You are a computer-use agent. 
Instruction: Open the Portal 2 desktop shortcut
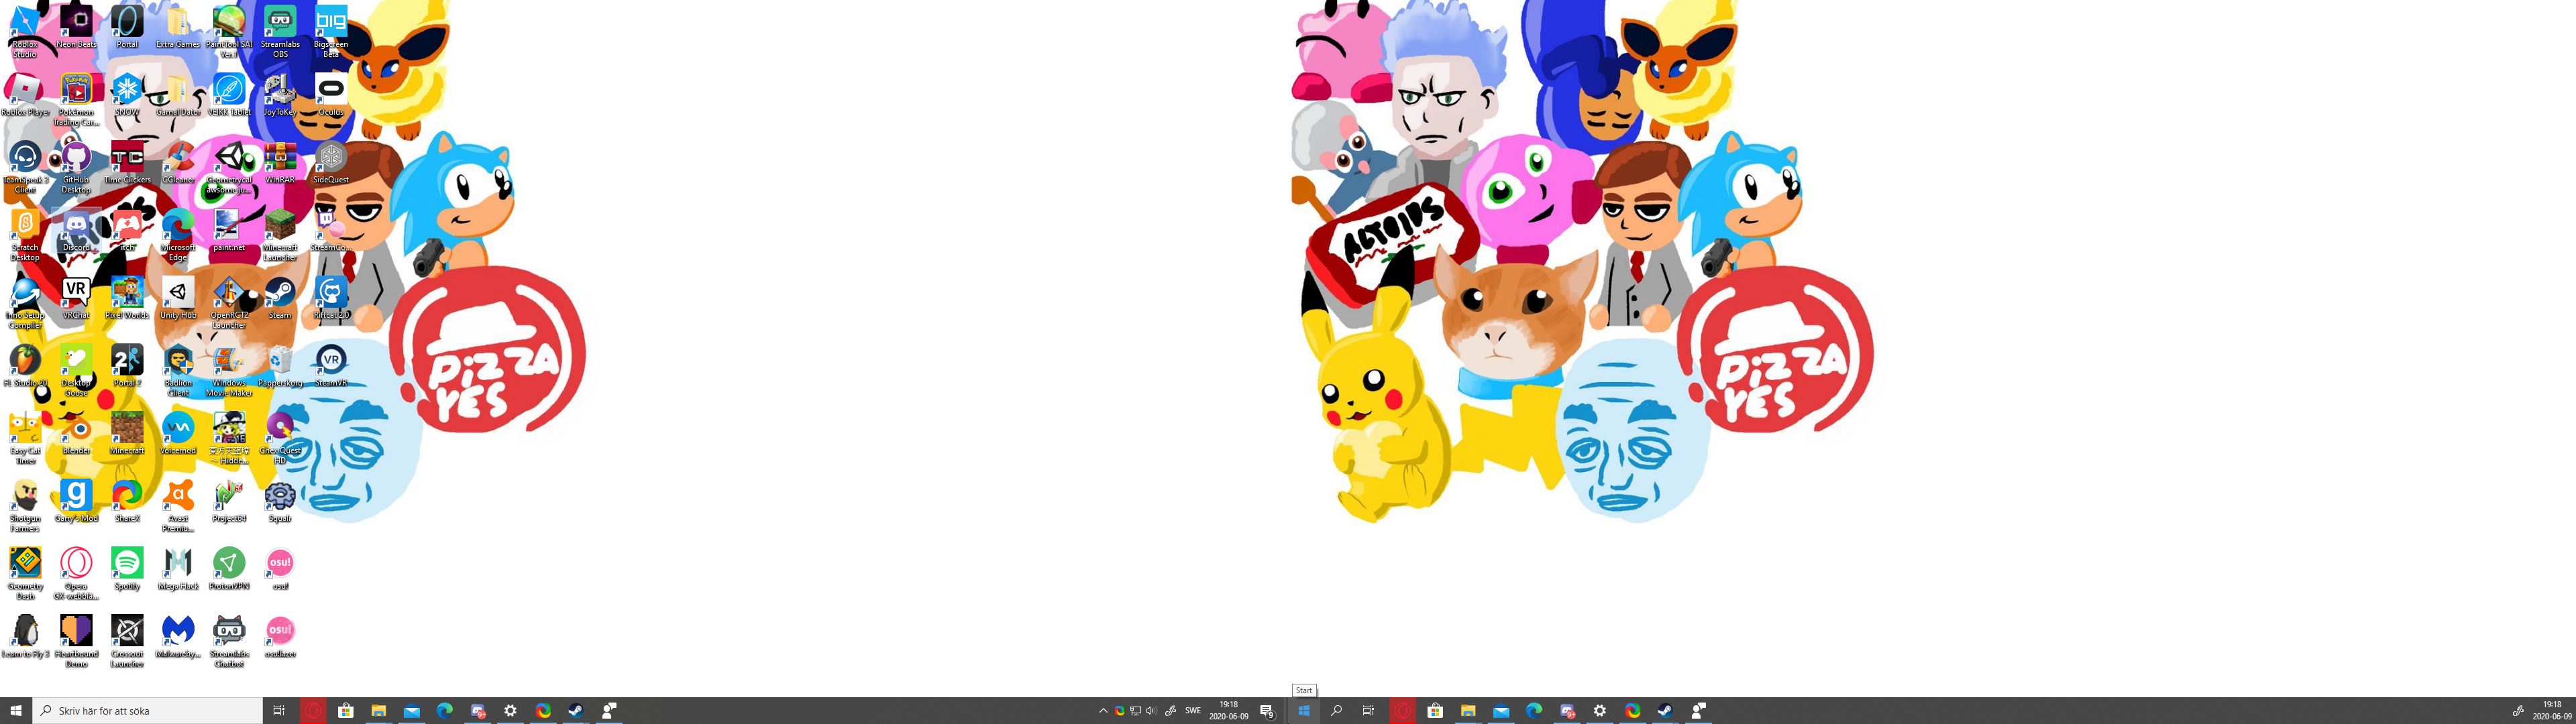(127, 366)
